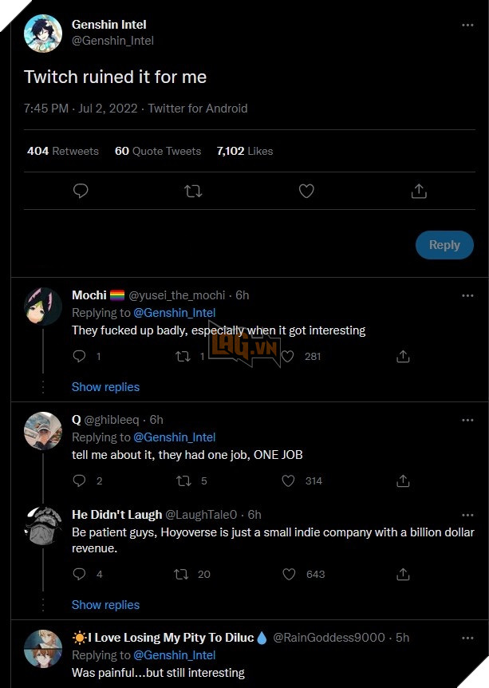Image resolution: width=489 pixels, height=688 pixels.
Task: Reply to He Didn't Laugh's comment
Action: (x=79, y=574)
